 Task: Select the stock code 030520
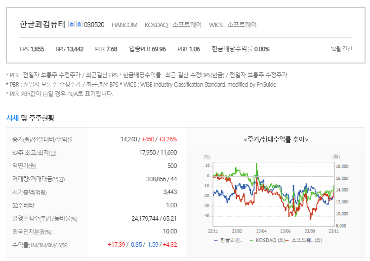click(x=94, y=25)
